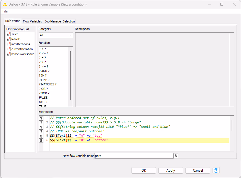Viewport: 241px width, 178px height.
Task: Click the integer icon beside maxIterations
Action: (x=8, y=44)
